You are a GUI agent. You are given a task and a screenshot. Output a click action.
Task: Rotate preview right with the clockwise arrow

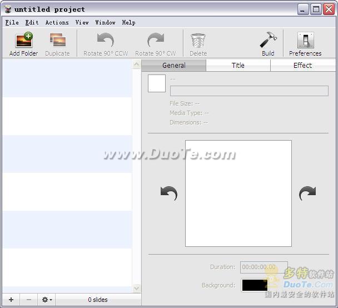(307, 193)
